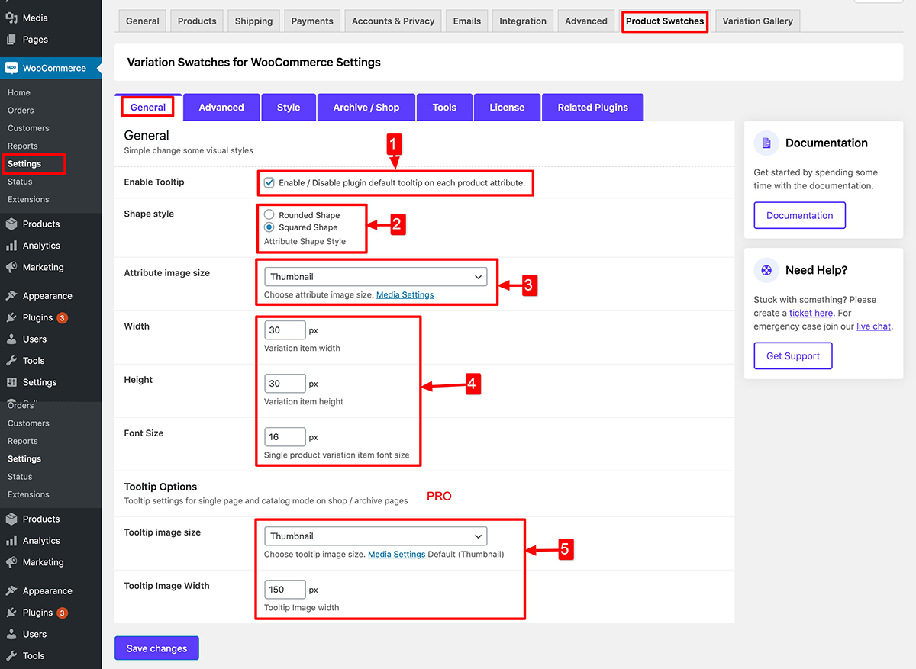The height and width of the screenshot is (669, 916).
Task: Click the WooCommerce logo icon in the sidebar
Action: (11, 68)
